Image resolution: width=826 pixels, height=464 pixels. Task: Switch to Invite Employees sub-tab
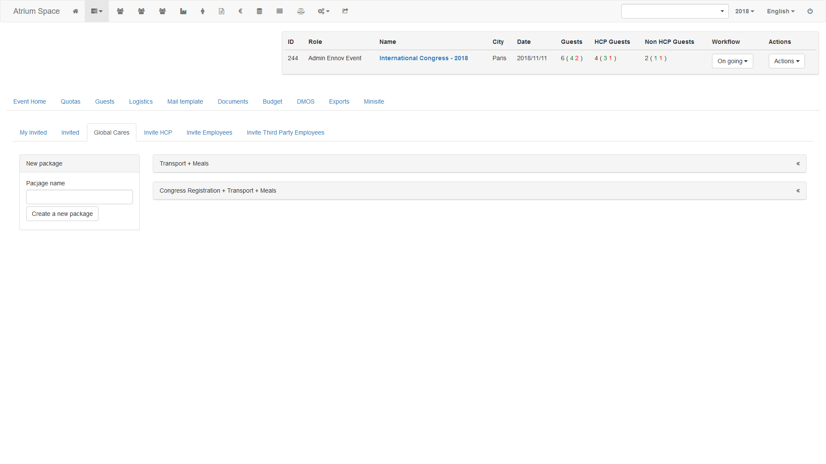pyautogui.click(x=209, y=132)
